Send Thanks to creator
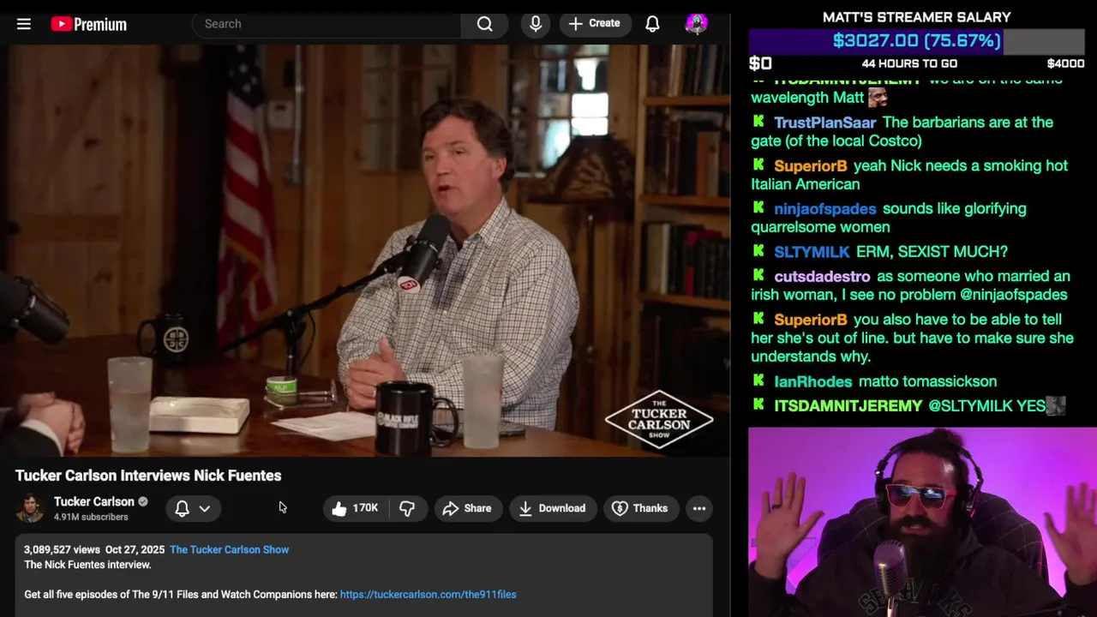 point(639,508)
